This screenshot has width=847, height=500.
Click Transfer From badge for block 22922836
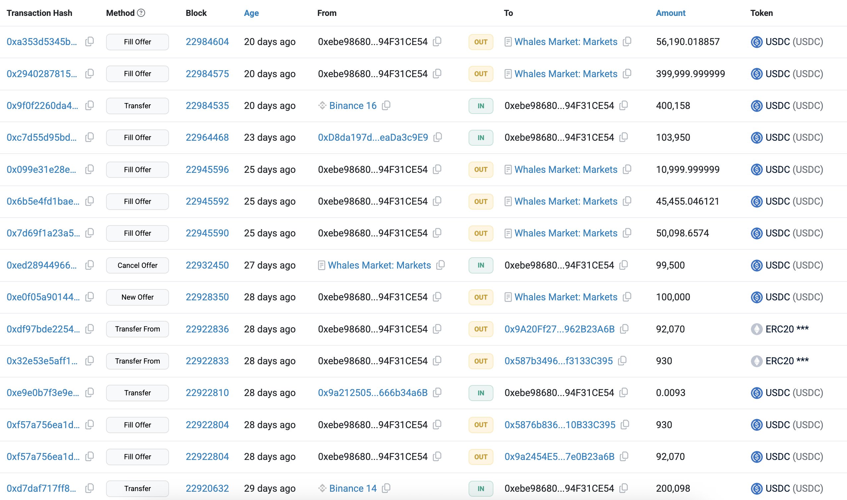137,329
